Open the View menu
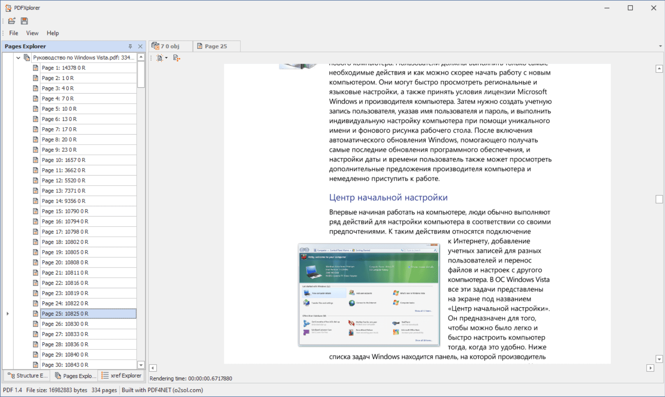 32,33
